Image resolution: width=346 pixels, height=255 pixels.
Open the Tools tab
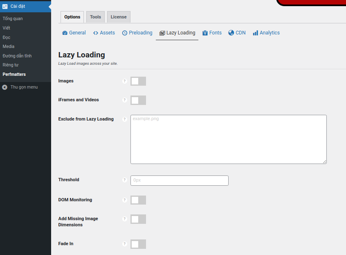pos(95,17)
